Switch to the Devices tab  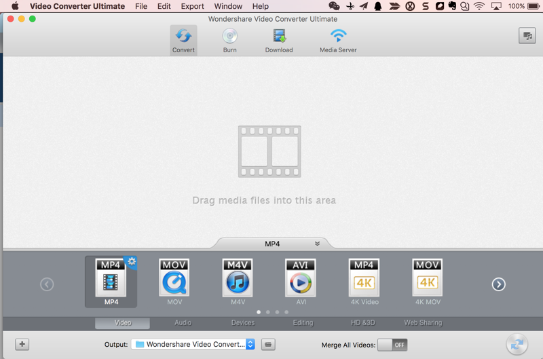pos(243,322)
